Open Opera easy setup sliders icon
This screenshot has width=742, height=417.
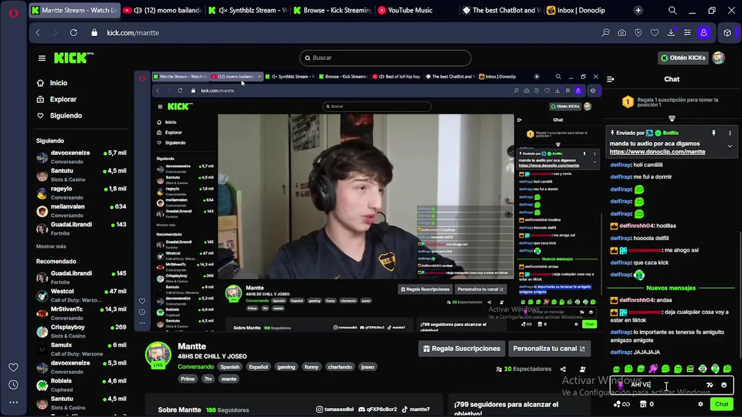pyautogui.click(x=688, y=33)
